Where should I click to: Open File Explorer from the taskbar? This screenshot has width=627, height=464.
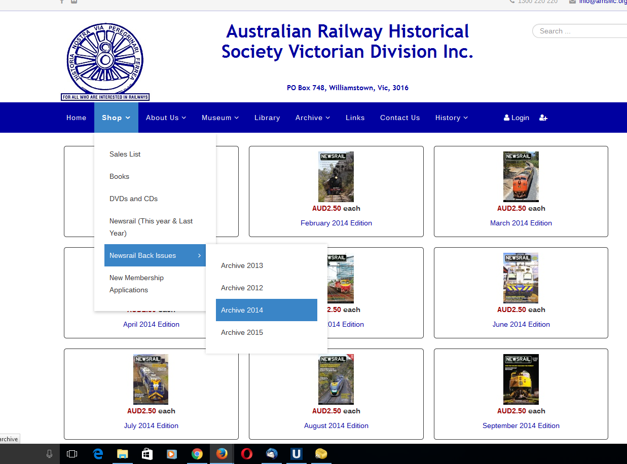coord(122,454)
